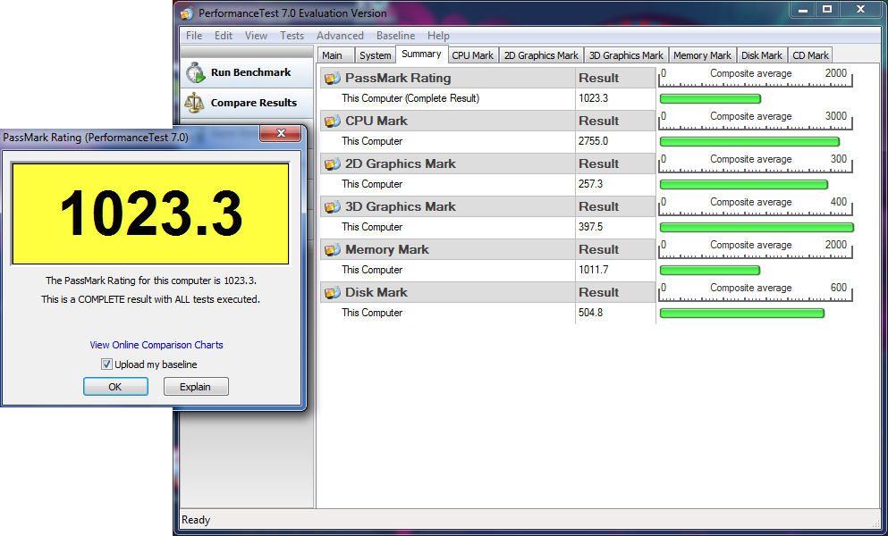Click the 2D Graphics Mark green result bar
888x536 pixels.
click(x=744, y=185)
